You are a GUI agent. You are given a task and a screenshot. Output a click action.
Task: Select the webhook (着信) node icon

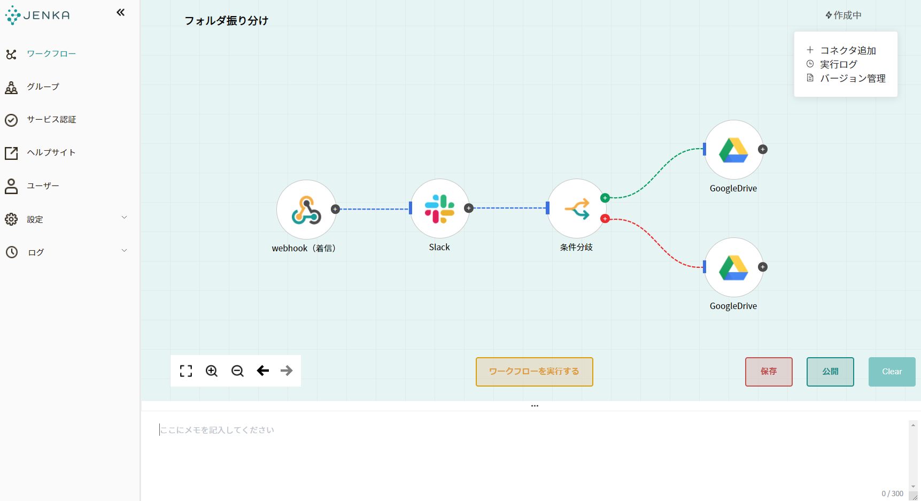point(306,210)
